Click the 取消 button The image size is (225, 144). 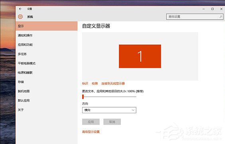tap(112, 122)
